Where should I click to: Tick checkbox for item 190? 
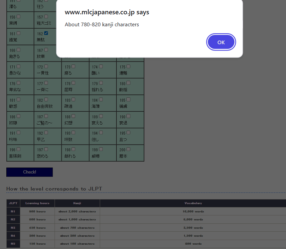pyautogui.click(x=128, y=116)
